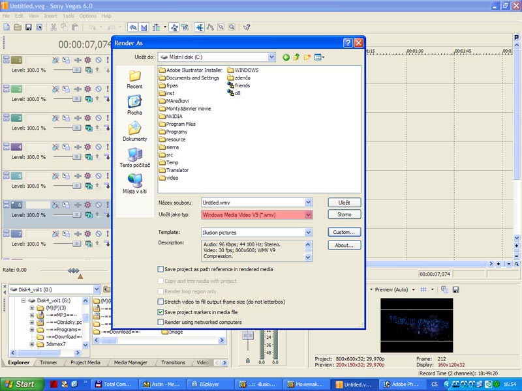Click the Rate playback scrub slider
522x391 pixels.
tap(74, 270)
